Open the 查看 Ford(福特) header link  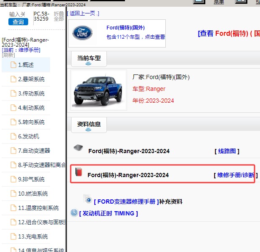[x=229, y=34]
